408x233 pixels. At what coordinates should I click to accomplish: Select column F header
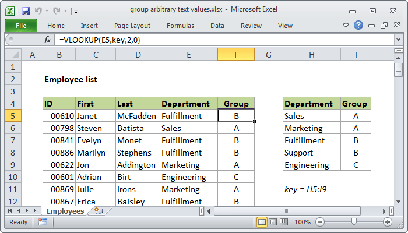click(x=236, y=55)
